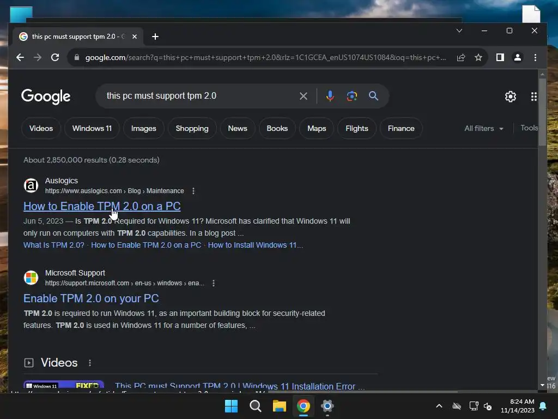This screenshot has width=558, height=419.
Task: Clear the search box with the X
Action: pyautogui.click(x=303, y=96)
